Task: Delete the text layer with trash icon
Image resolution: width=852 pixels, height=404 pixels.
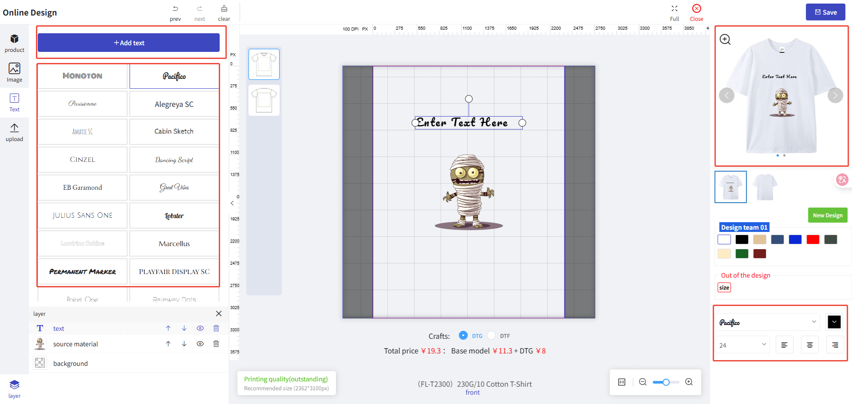Action: [x=216, y=328]
